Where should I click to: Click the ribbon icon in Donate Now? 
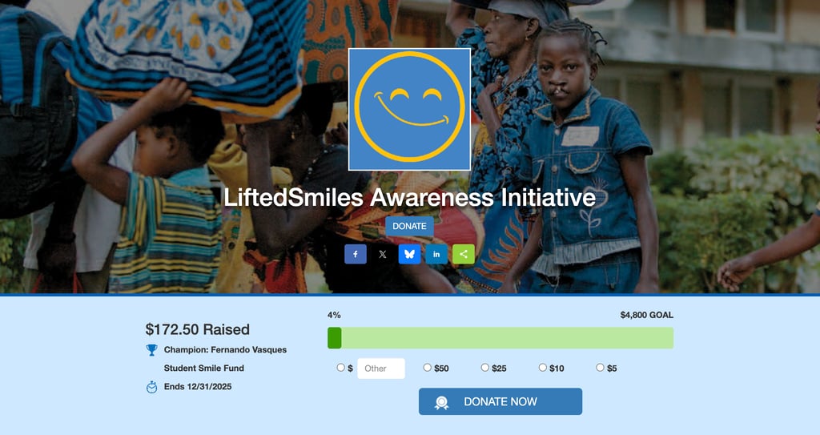point(441,402)
